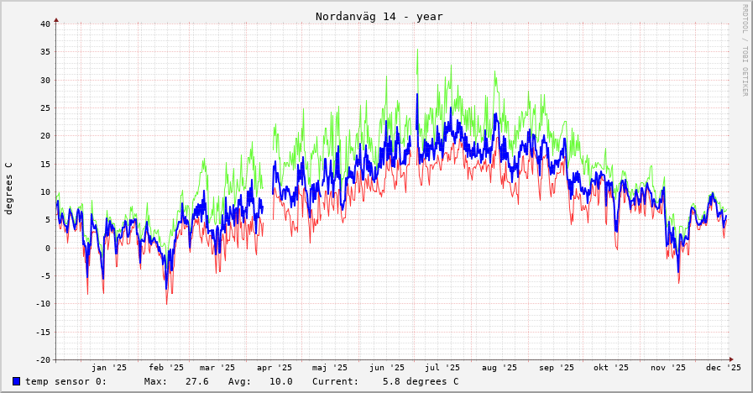Click the RRDTOOL / TOBI OETIKER watermark
This screenshot has height=393, width=753.
[744, 50]
